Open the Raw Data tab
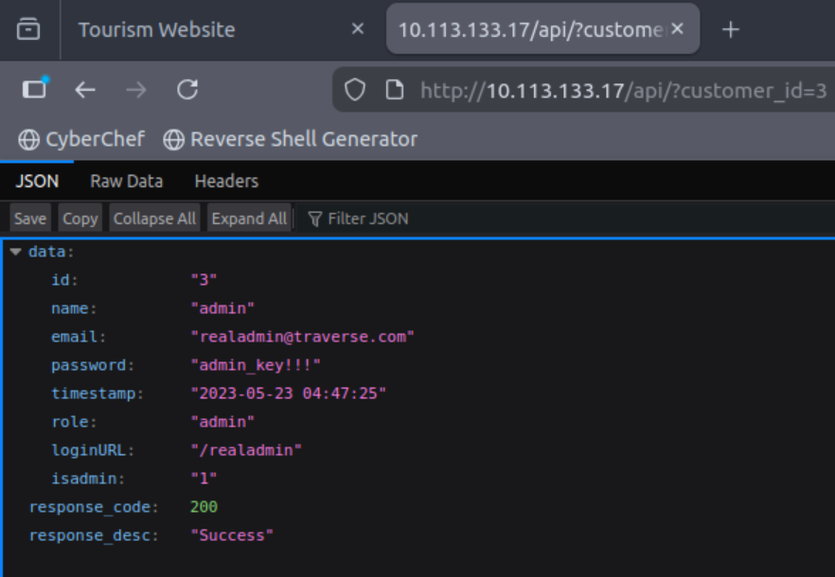 click(127, 181)
